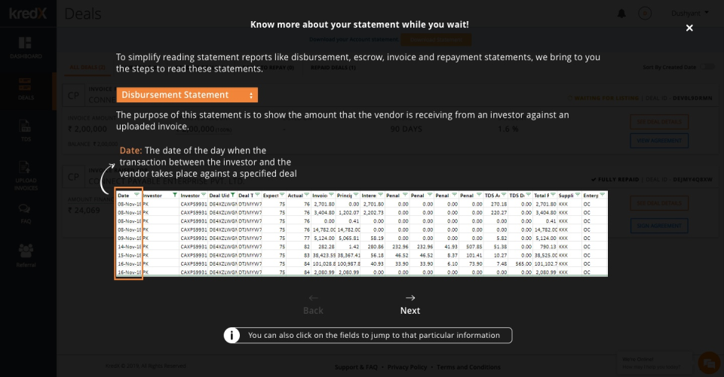724x377 pixels.
Task: Open the Dashboard sidebar icon
Action: [26, 47]
